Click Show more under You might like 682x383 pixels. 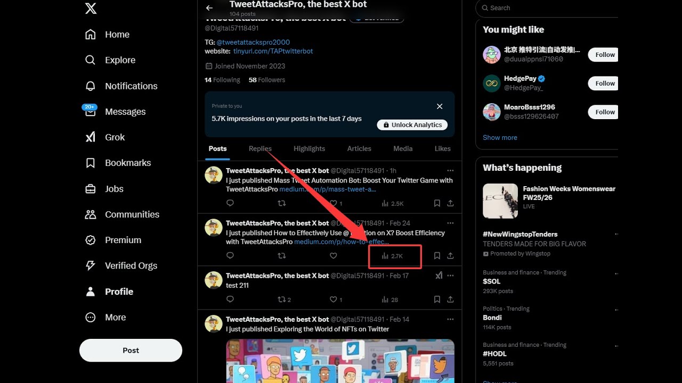(500, 137)
